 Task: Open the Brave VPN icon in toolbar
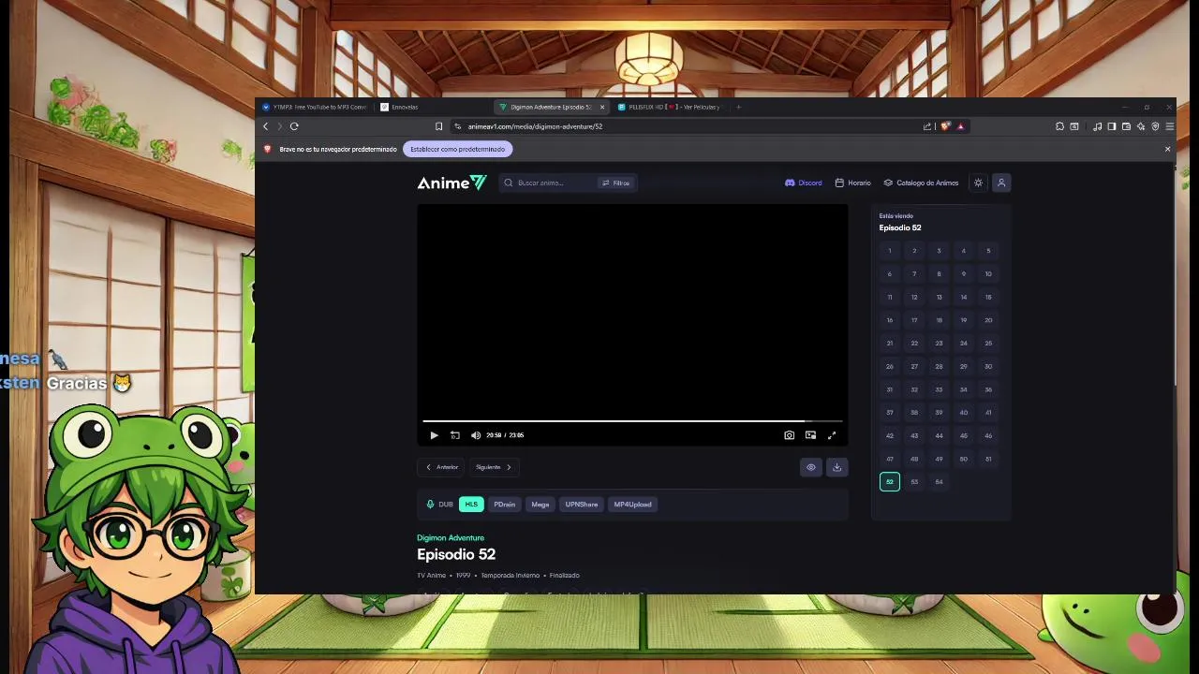pos(1155,126)
